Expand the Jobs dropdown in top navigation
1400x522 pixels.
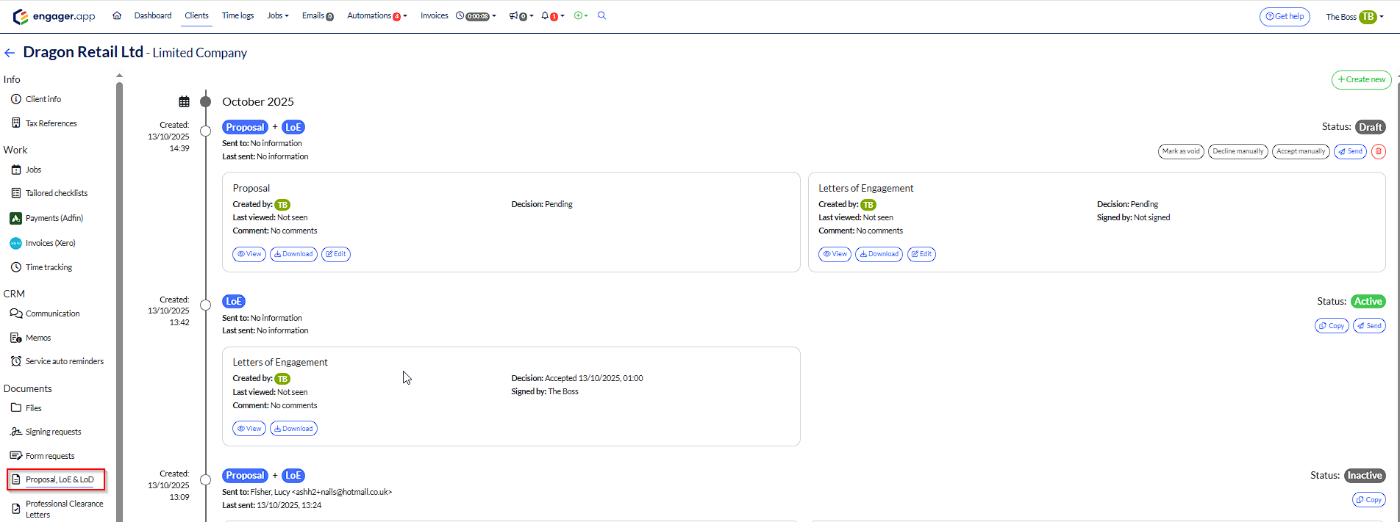277,15
